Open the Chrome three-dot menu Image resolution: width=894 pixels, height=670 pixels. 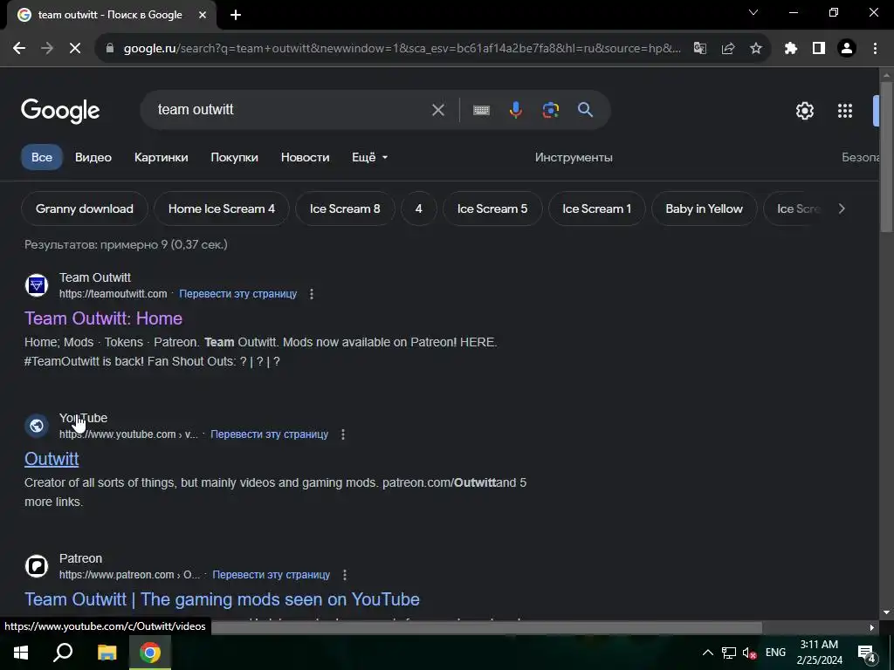pos(875,49)
